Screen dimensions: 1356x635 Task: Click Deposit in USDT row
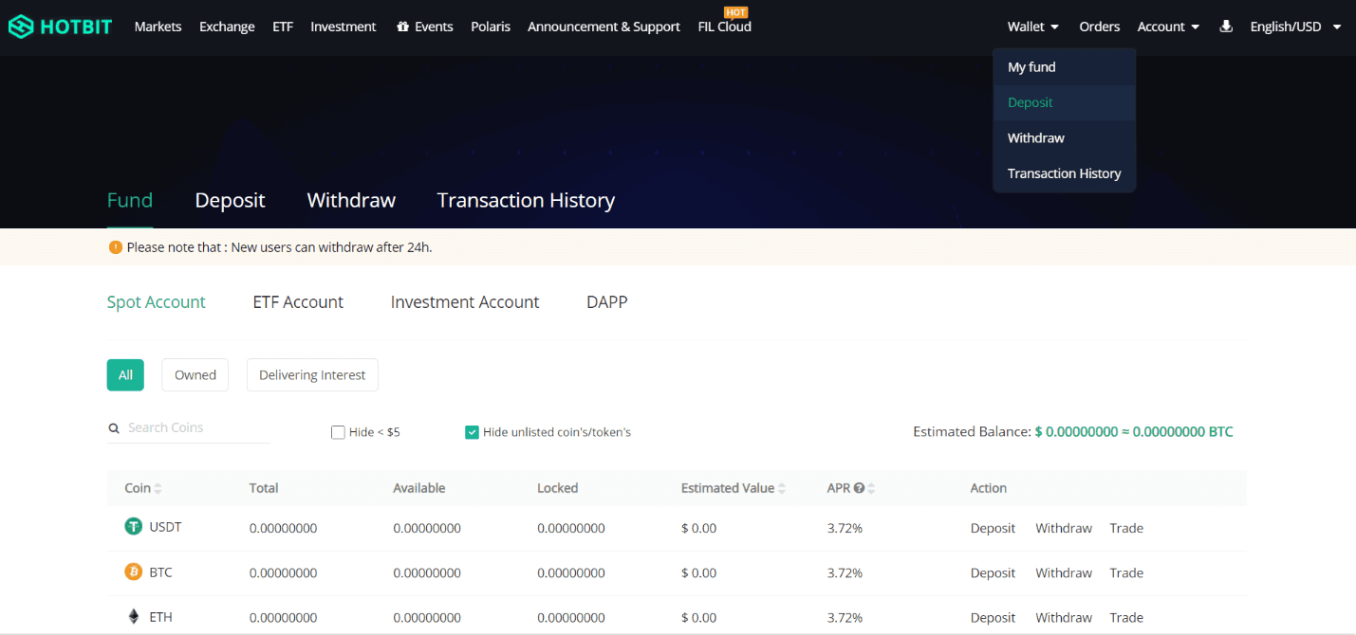click(993, 528)
